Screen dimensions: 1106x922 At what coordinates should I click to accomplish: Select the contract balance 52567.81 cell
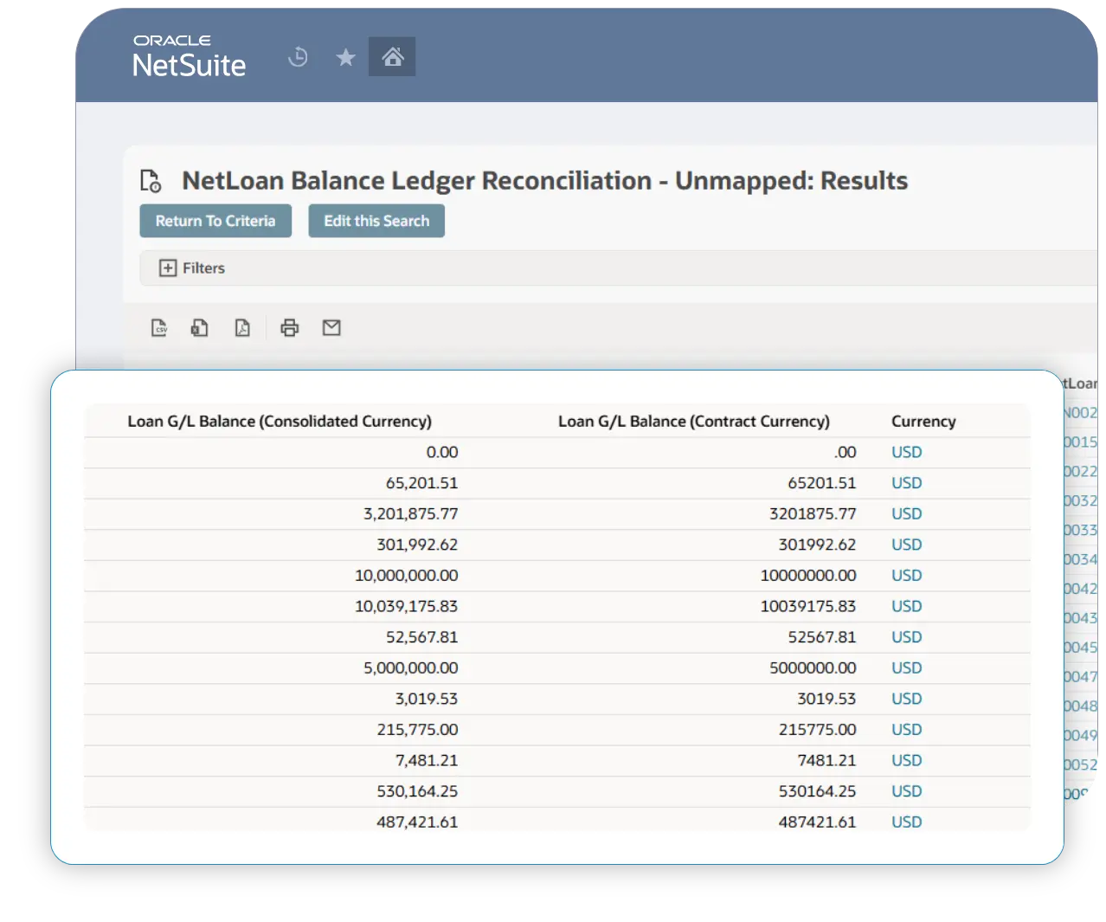[822, 637]
